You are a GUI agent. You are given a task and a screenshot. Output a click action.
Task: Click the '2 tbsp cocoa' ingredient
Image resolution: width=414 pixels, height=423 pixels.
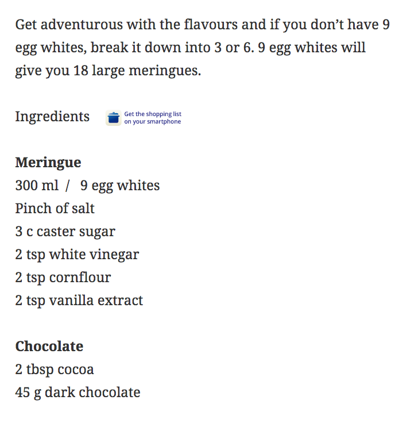pyautogui.click(x=55, y=370)
